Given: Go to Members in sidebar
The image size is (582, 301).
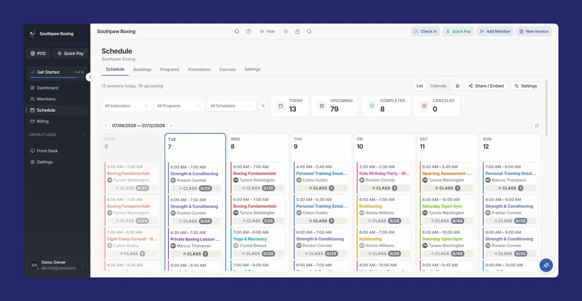Looking at the screenshot, I should tap(57, 99).
